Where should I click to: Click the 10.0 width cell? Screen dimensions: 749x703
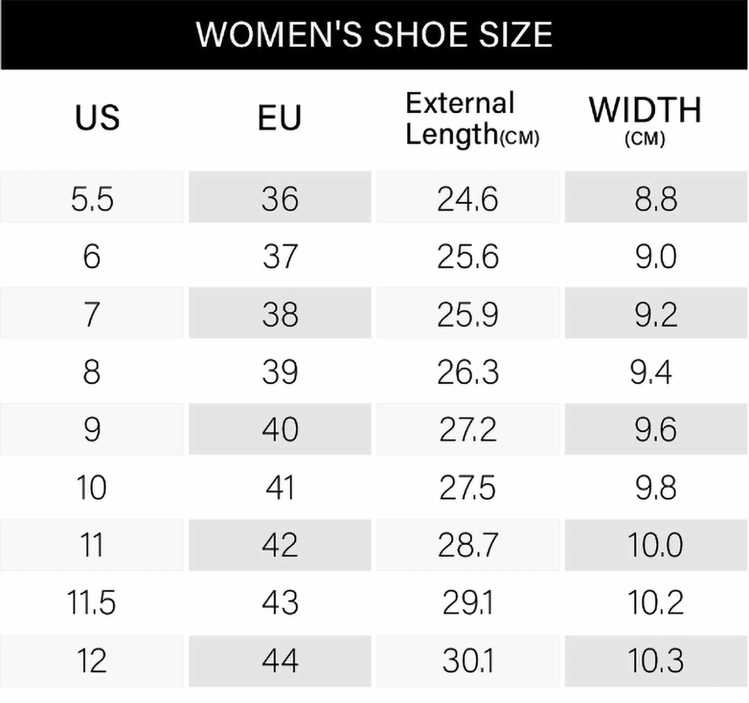pyautogui.click(x=656, y=544)
